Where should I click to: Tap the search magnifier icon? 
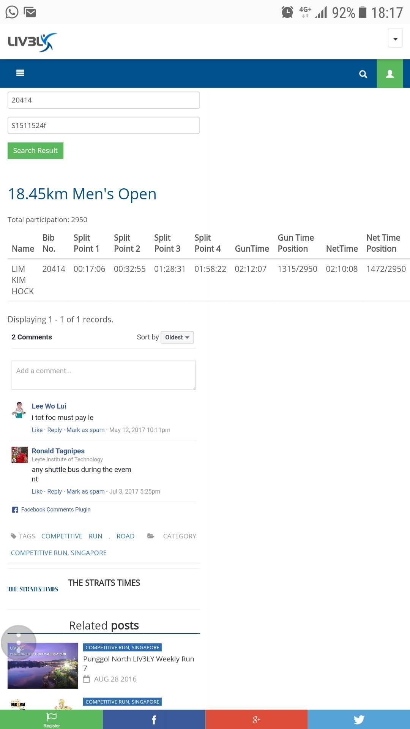coord(363,74)
